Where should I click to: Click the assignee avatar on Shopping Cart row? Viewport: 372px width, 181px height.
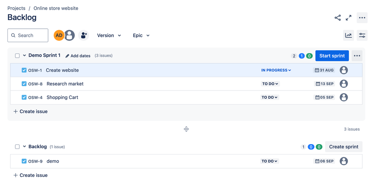344,97
